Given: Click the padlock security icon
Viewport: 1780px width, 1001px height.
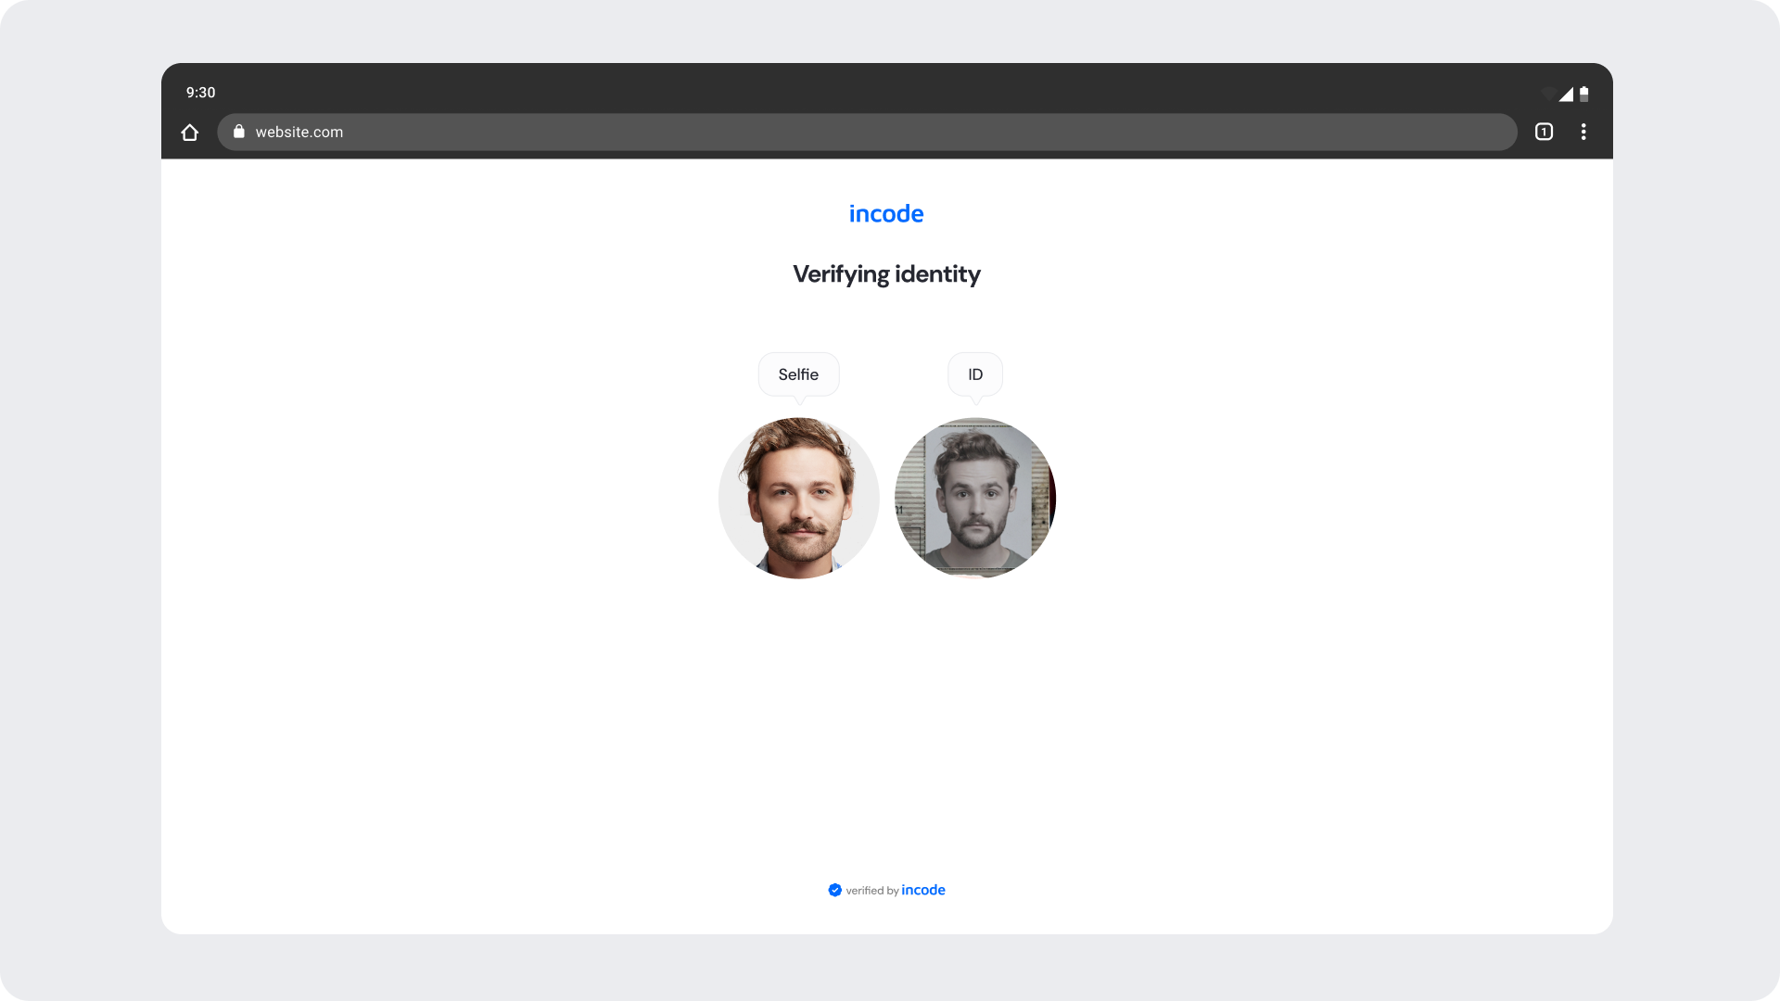Looking at the screenshot, I should (x=239, y=132).
